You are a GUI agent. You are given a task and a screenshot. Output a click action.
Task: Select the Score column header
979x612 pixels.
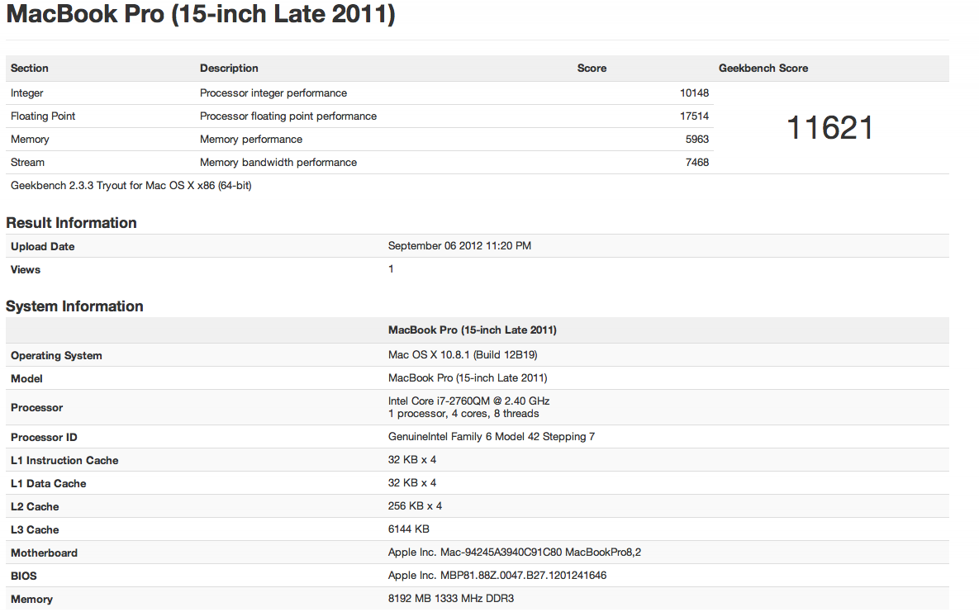click(592, 68)
